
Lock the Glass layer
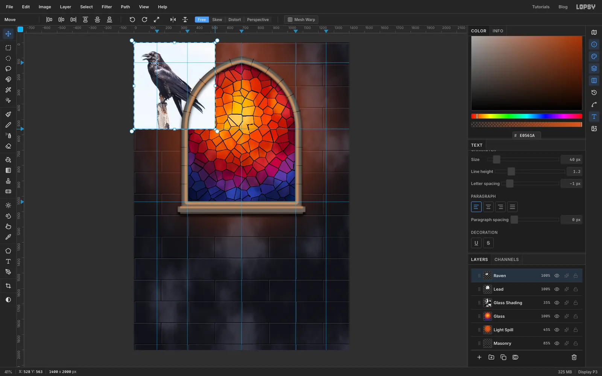click(576, 316)
